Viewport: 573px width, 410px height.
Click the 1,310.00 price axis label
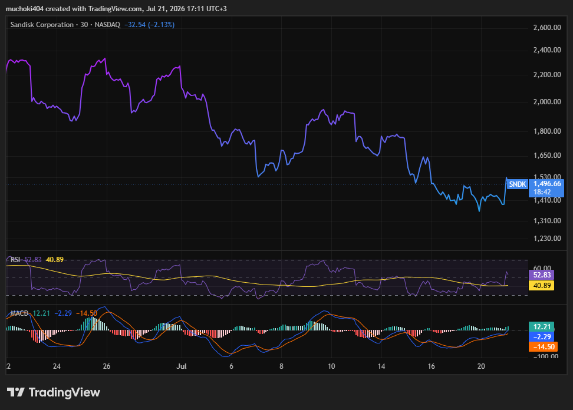547,221
